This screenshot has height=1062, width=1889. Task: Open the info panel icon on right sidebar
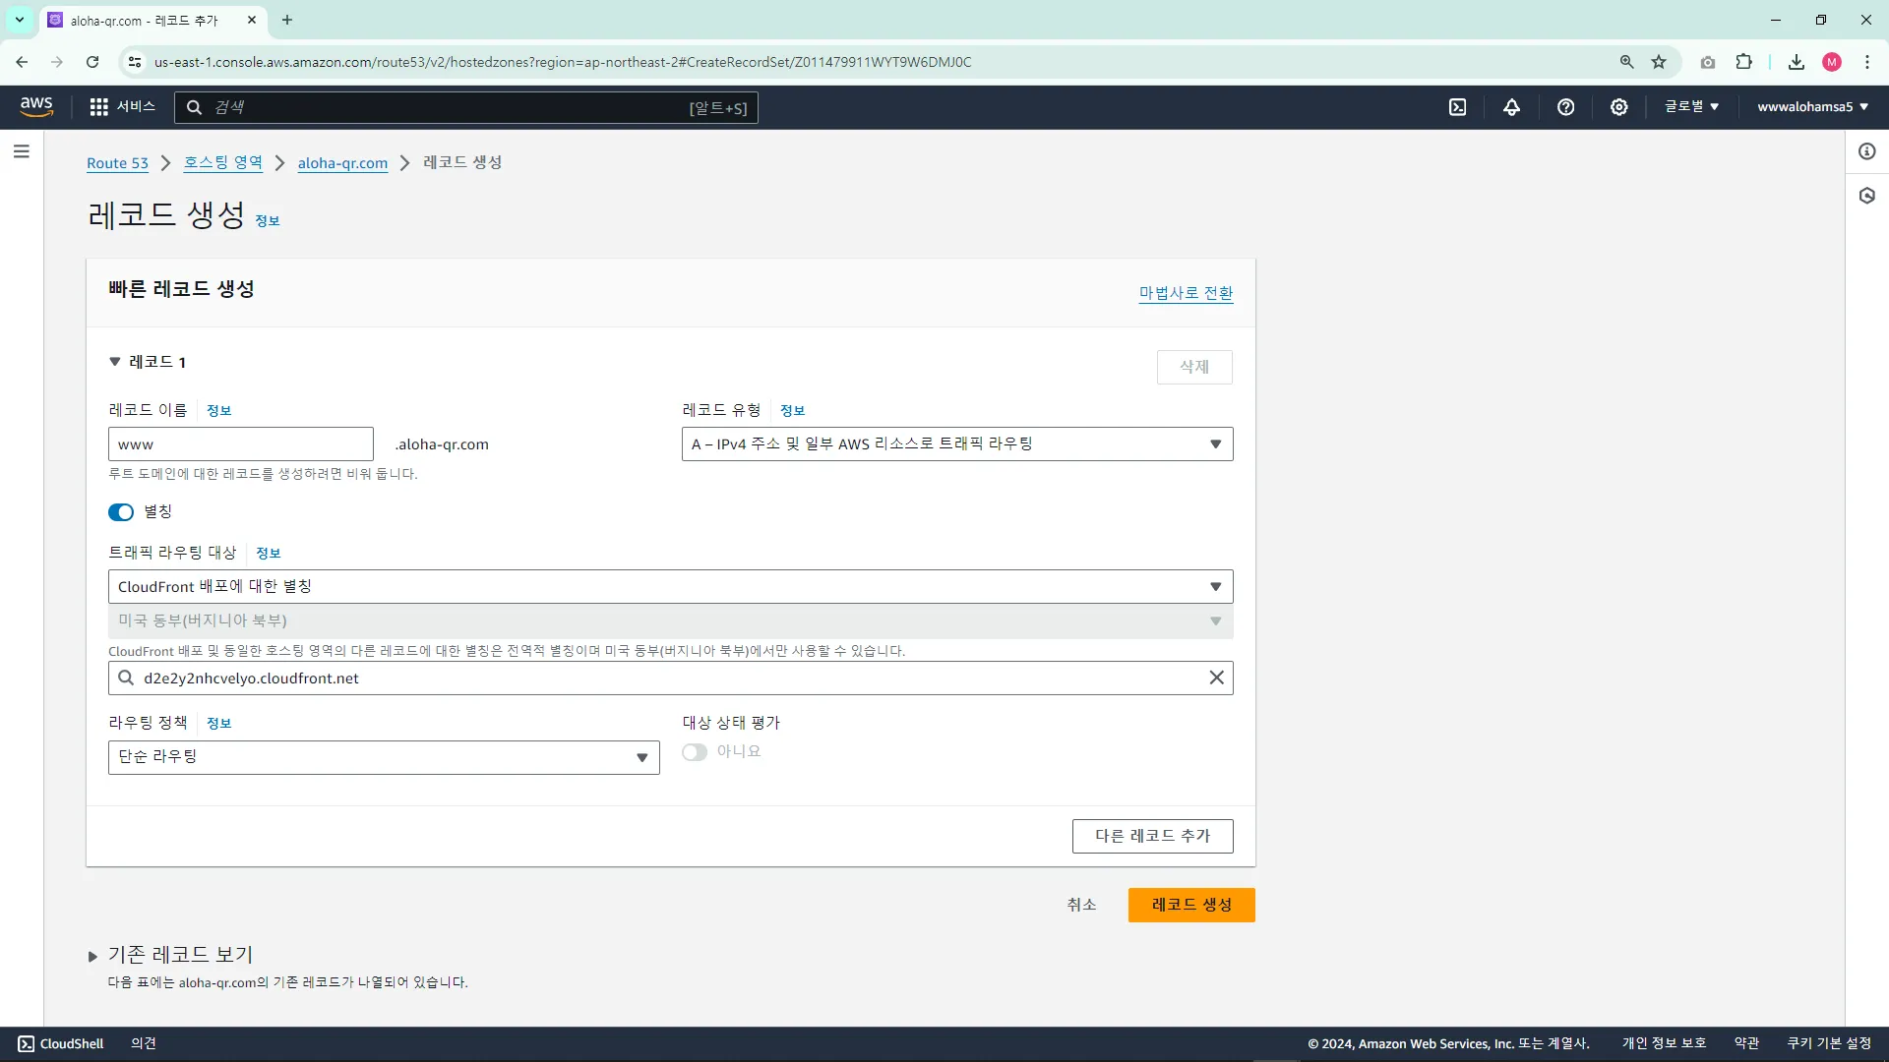point(1866,151)
